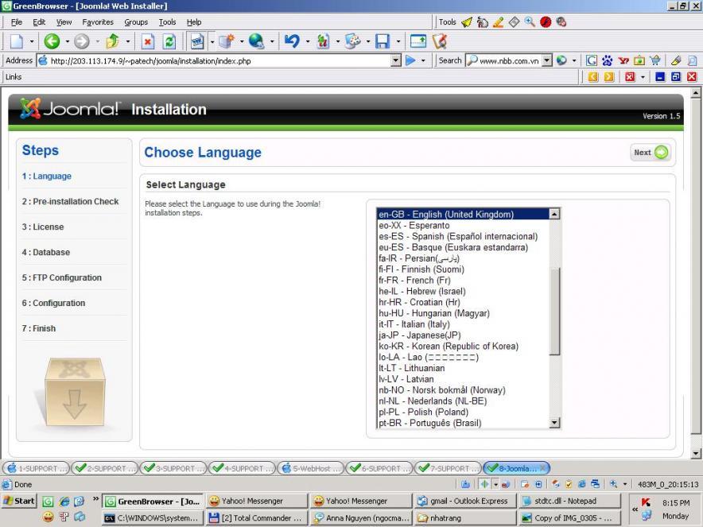
Task: Click the blue floppy disk Save icon
Action: click(383, 41)
